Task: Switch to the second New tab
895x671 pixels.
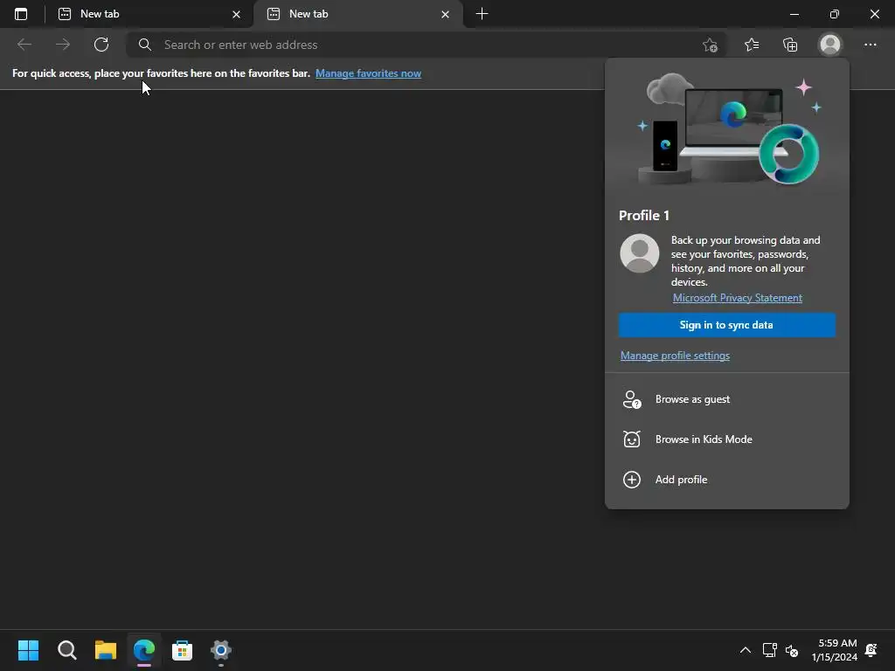Action: coord(357,14)
